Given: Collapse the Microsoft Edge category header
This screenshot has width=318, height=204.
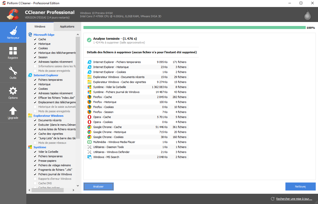Looking at the screenshot, I should click(x=44, y=34).
